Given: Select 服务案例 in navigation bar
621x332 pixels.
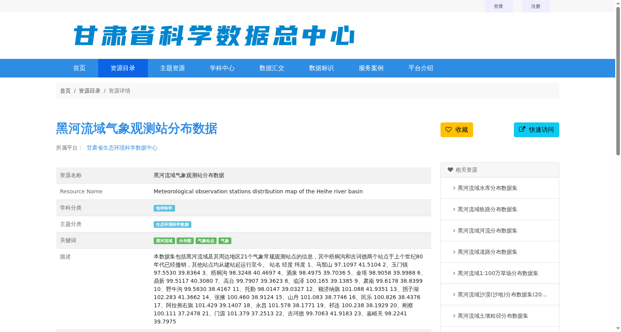Looking at the screenshot, I should (x=371, y=68).
